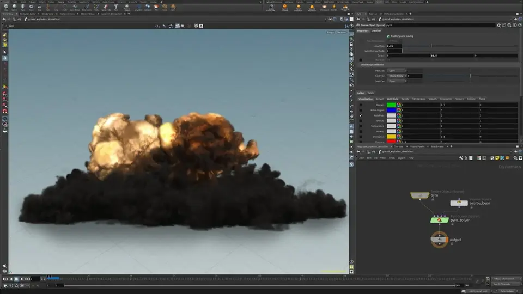This screenshot has height=294, width=523.
Task: Toggle Density visualization checkbox
Action: (361, 121)
